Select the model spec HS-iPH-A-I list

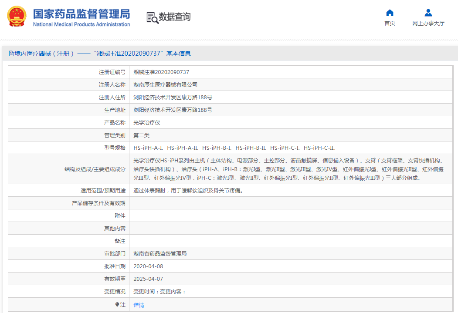pos(235,148)
